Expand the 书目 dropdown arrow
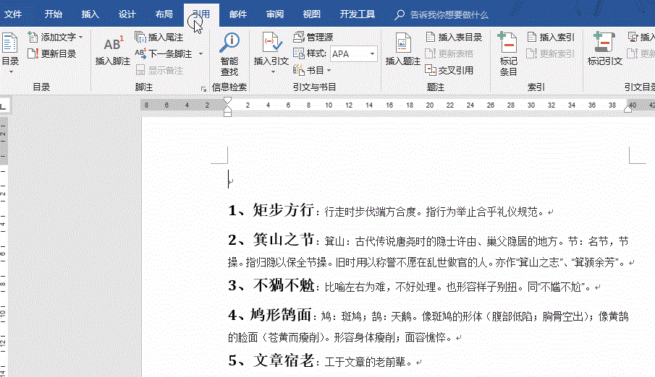Viewport: 655px width, 377px height. coord(329,71)
